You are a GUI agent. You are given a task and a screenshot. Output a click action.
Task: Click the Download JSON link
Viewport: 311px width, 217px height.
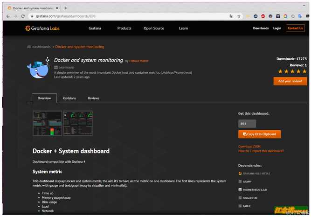pos(249,147)
